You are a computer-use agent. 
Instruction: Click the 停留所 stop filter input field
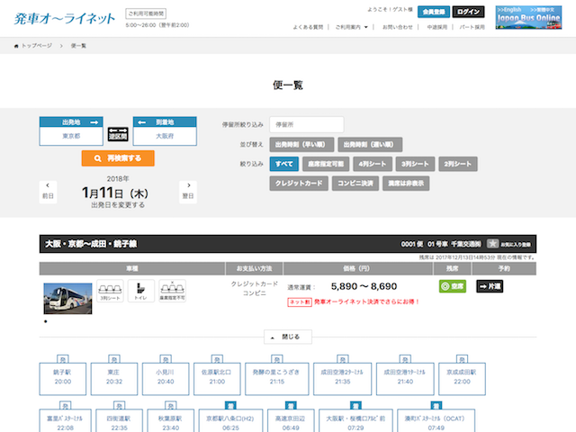tap(307, 124)
